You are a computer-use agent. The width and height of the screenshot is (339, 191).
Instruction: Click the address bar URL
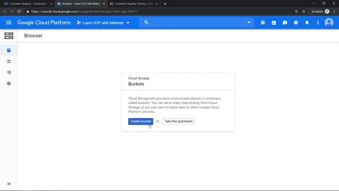tap(84, 12)
